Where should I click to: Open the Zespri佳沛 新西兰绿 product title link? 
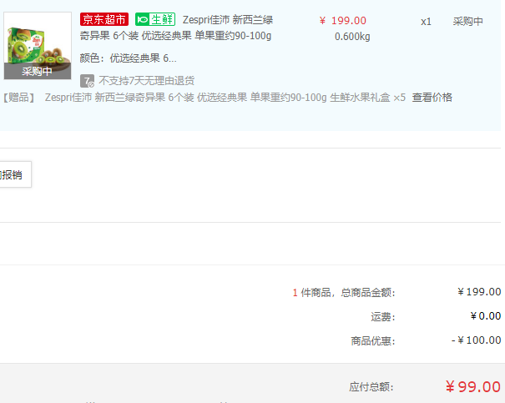tap(228, 20)
